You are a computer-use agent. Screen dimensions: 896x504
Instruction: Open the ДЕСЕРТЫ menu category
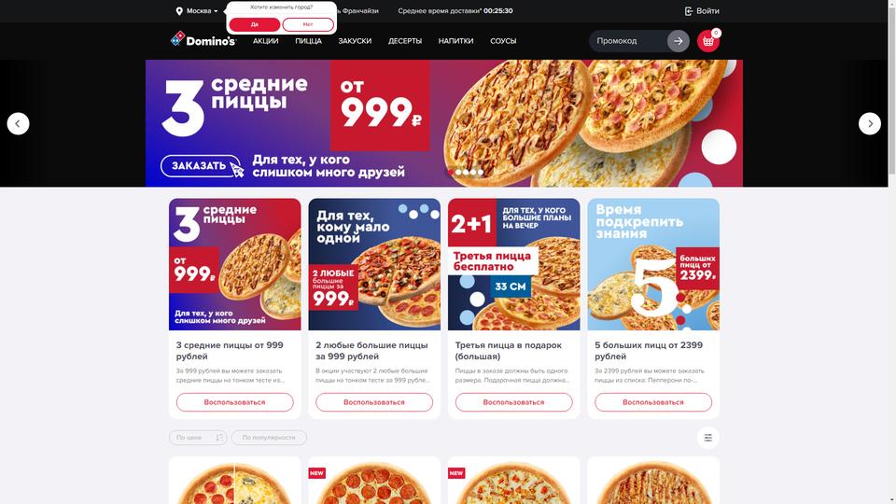(x=405, y=41)
